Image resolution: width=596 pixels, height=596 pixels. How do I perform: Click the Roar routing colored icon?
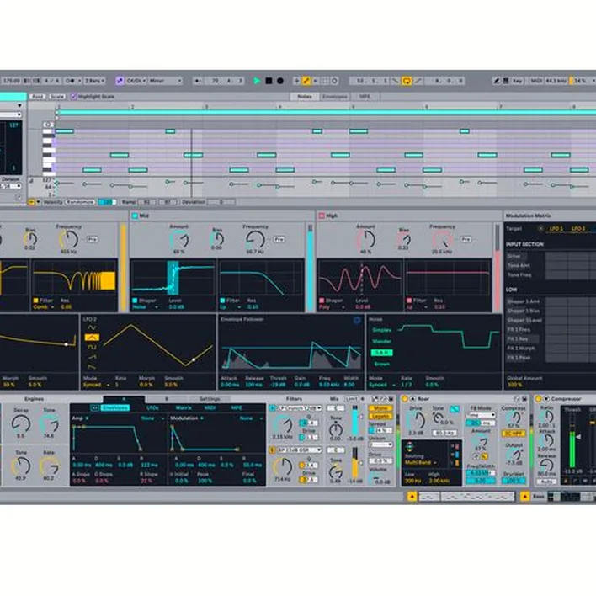point(409,446)
